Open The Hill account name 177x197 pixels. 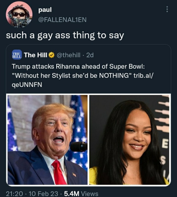[35, 55]
